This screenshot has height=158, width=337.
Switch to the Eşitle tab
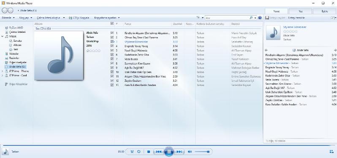(325, 11)
